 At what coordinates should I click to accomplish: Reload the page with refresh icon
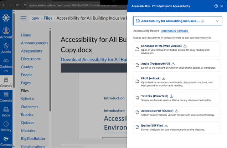pyautogui.click(x=17, y=5)
